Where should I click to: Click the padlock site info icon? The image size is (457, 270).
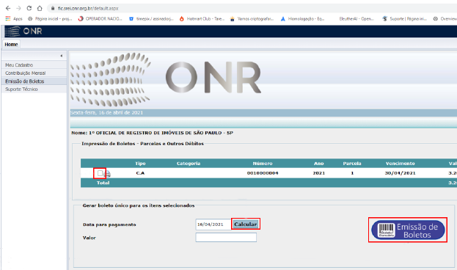pyautogui.click(x=53, y=9)
